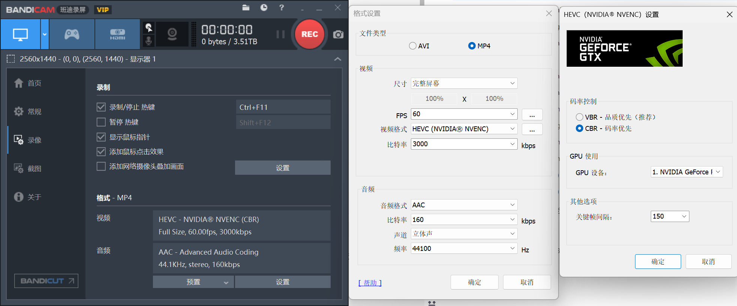This screenshot has width=737, height=306.
Task: Click 设置 button next to webcam overlay
Action: point(283,168)
